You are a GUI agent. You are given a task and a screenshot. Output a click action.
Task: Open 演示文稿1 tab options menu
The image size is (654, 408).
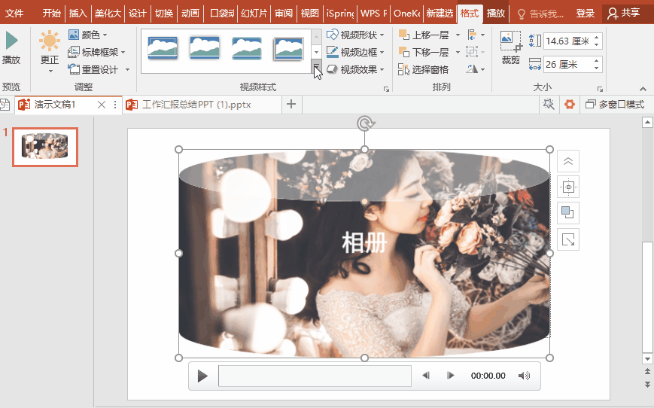point(115,105)
